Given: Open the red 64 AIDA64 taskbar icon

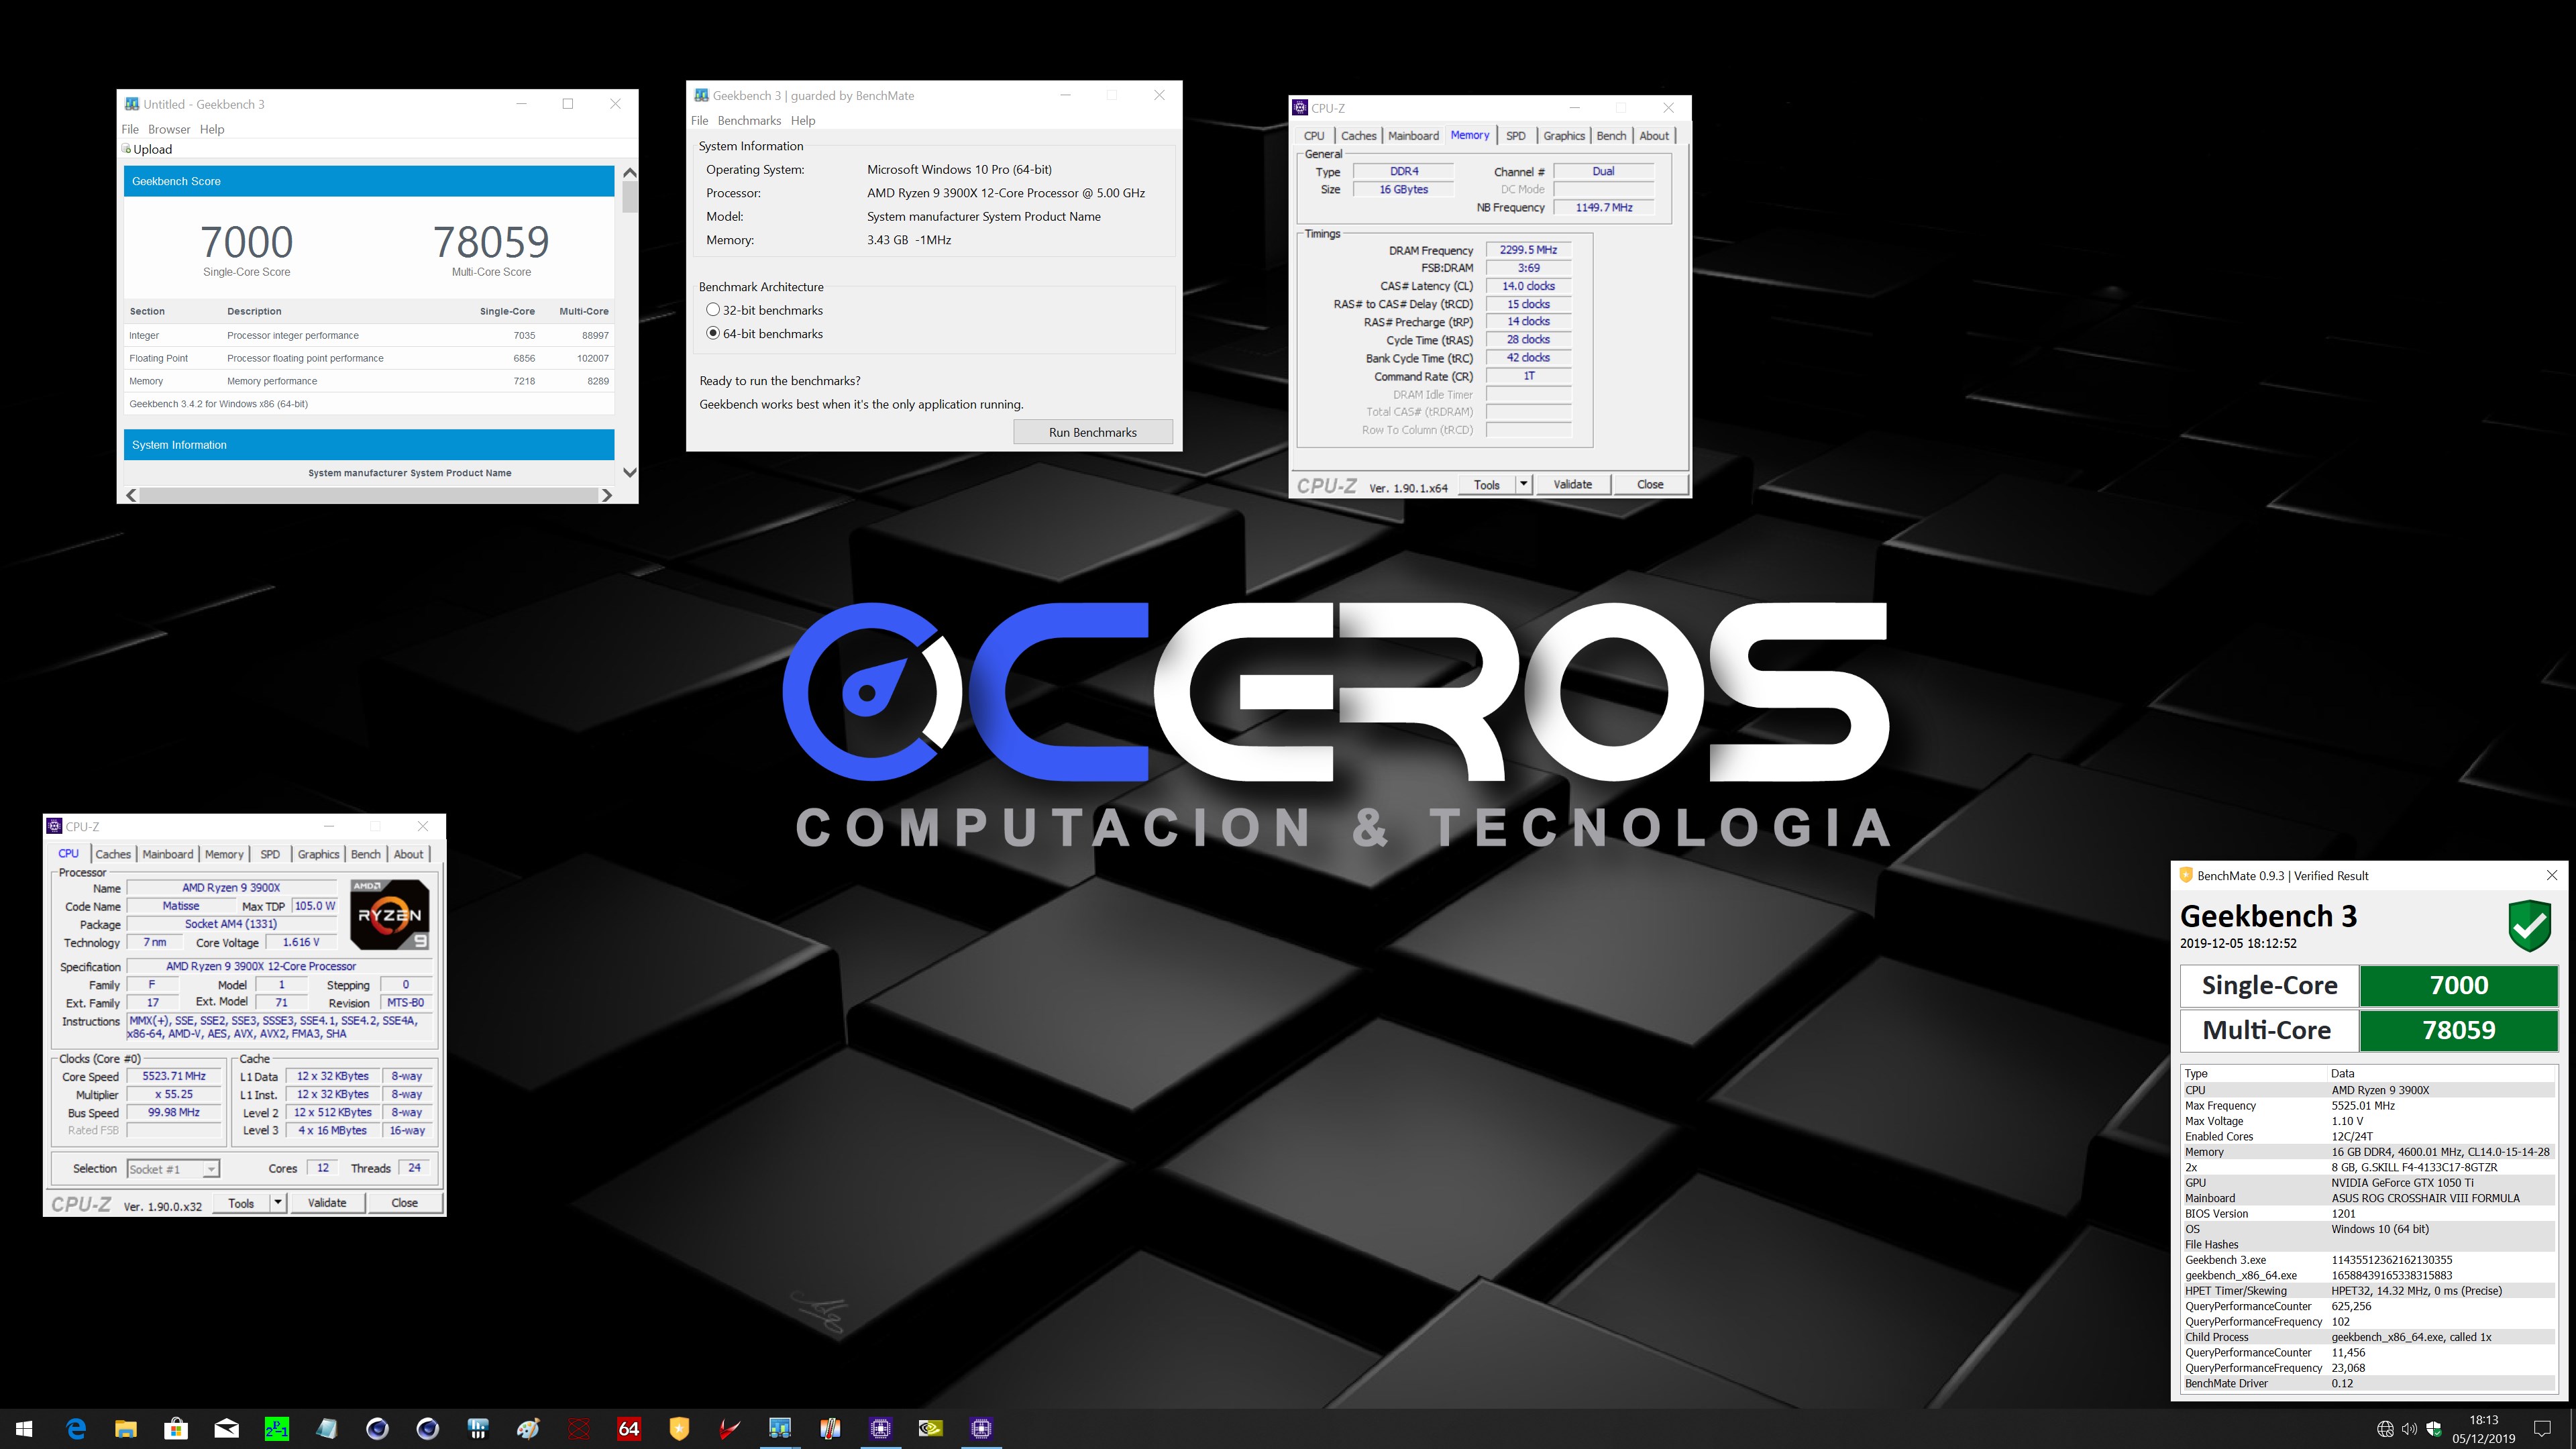Looking at the screenshot, I should click(629, 1428).
